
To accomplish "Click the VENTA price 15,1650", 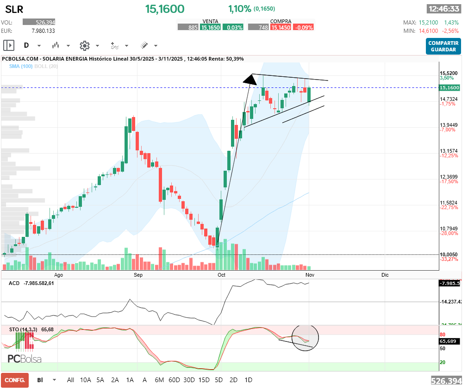I will coord(211,27).
